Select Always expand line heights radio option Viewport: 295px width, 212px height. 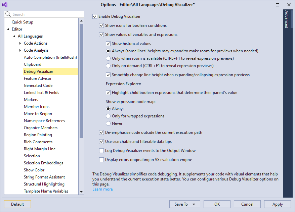tap(108, 51)
